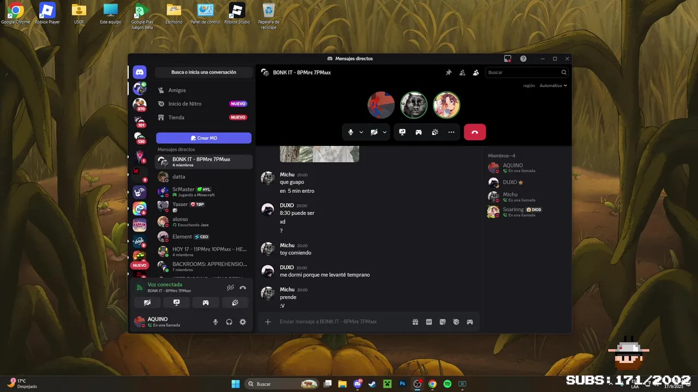Start an activity from call controls

[419, 132]
